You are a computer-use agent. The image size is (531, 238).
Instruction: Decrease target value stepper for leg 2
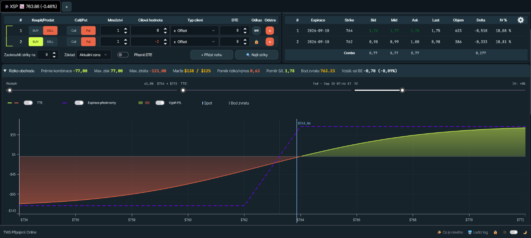[165, 44]
